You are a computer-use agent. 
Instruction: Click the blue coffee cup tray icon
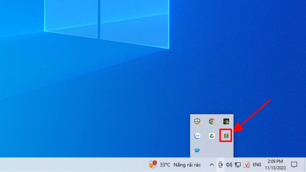(197, 150)
